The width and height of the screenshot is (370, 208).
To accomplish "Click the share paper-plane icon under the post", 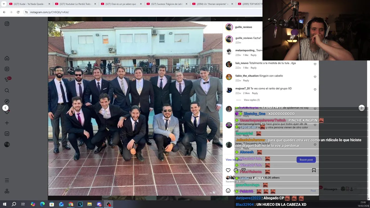I will tap(243, 170).
